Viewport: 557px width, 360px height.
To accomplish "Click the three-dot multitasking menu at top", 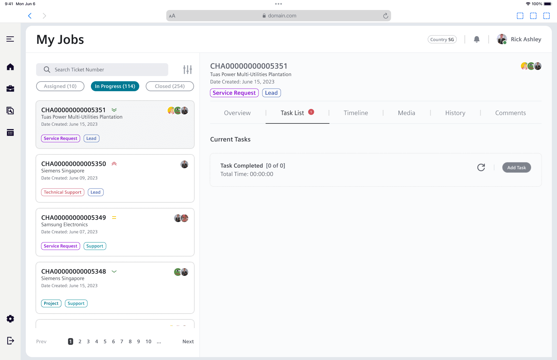I will coord(278,4).
